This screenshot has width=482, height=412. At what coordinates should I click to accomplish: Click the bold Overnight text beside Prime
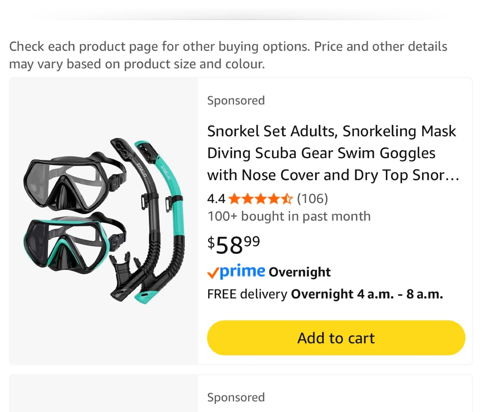click(x=300, y=272)
